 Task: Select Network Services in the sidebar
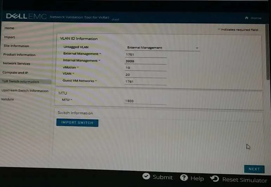pos(17,63)
